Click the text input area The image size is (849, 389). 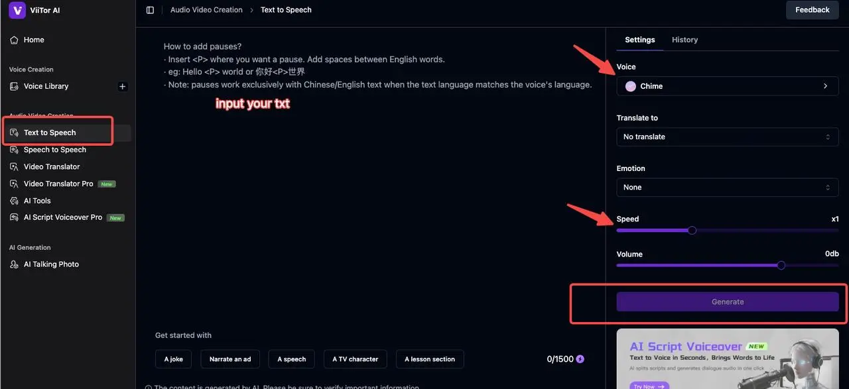(371, 199)
